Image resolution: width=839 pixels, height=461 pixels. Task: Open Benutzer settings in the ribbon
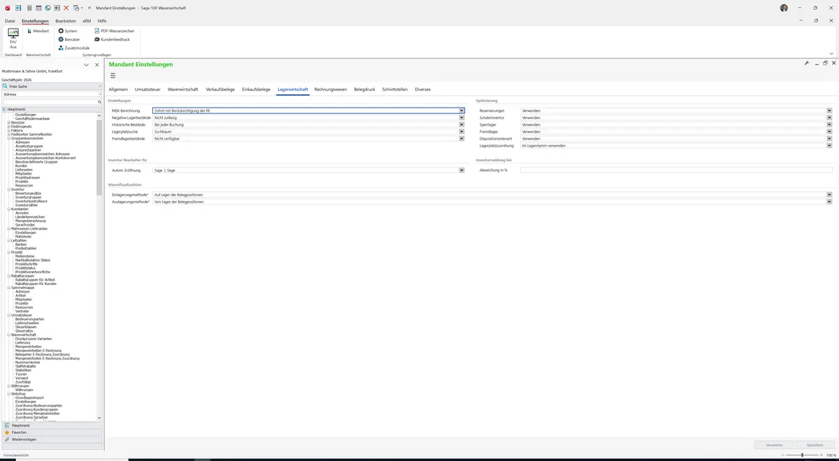[x=69, y=39]
